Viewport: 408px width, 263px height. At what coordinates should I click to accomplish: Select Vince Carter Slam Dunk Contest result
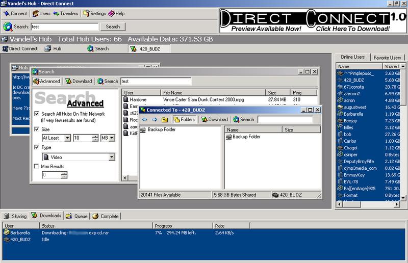coord(220,99)
